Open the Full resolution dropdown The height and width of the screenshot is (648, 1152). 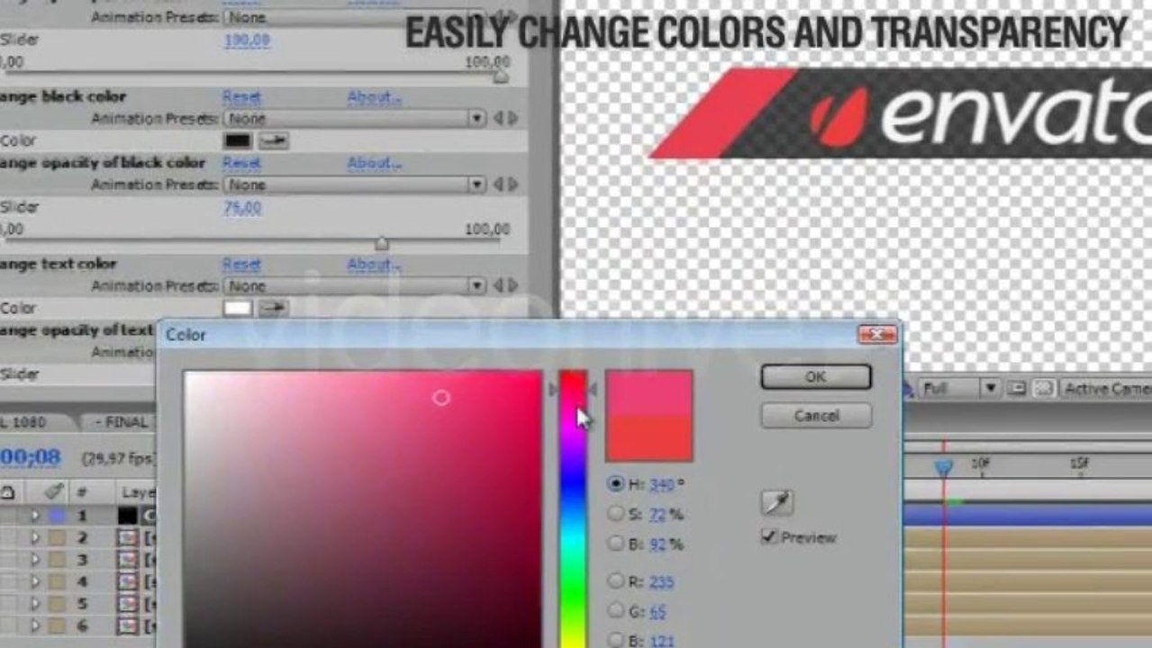[x=959, y=389]
